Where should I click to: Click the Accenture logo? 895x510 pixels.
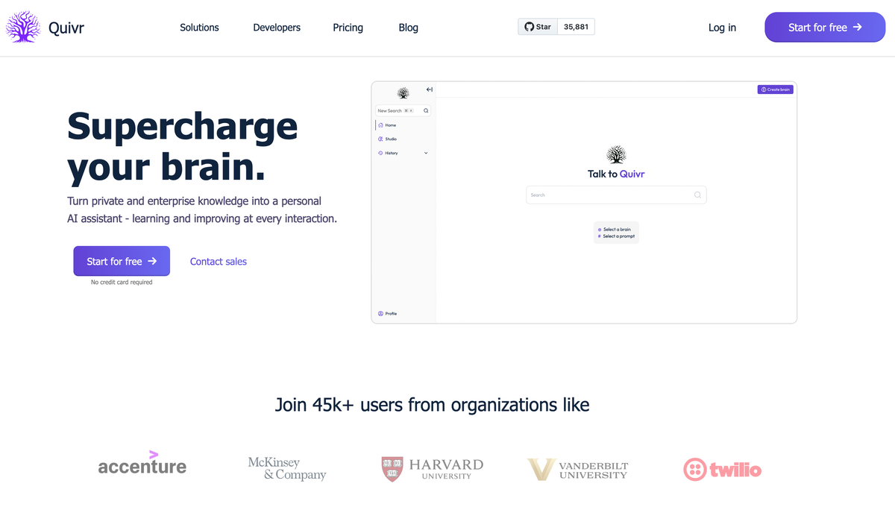pos(142,464)
